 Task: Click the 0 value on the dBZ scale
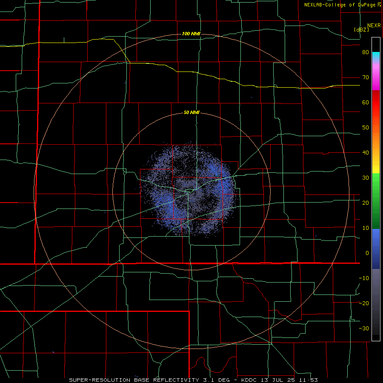[367, 253]
